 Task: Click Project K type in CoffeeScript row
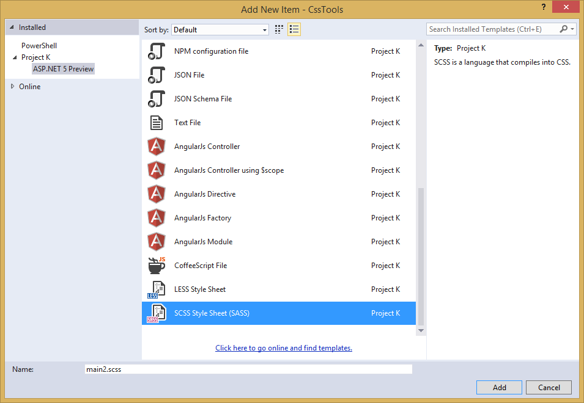tap(385, 266)
